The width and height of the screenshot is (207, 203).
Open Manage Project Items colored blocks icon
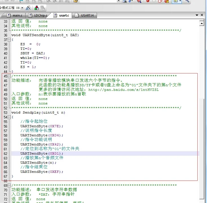pos(36,8)
